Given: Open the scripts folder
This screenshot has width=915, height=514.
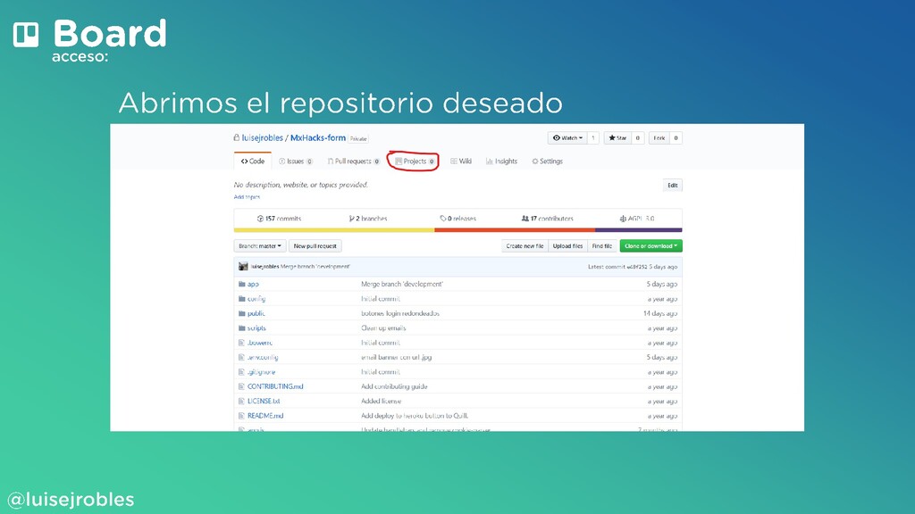Looking at the screenshot, I should 256,328.
